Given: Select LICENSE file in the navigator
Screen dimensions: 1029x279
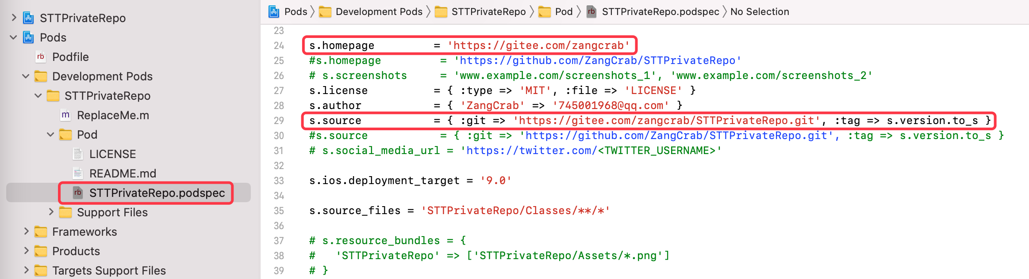Looking at the screenshot, I should click(x=112, y=154).
